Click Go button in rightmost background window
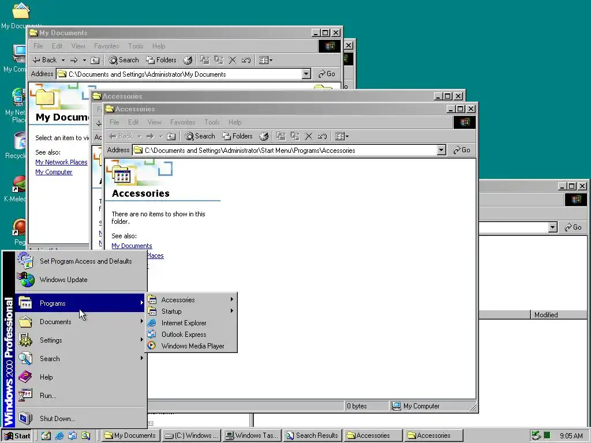This screenshot has height=443, width=591. 573,227
